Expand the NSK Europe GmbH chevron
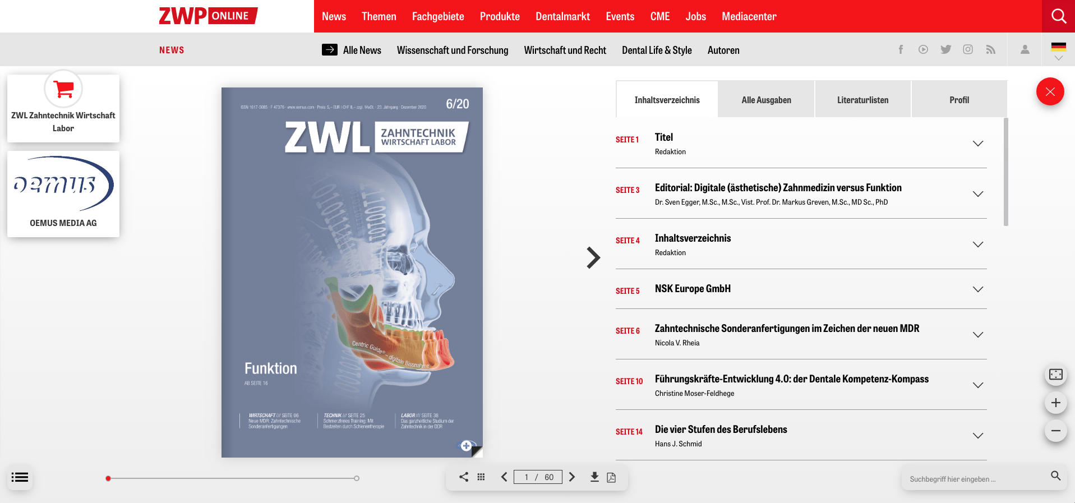The width and height of the screenshot is (1075, 503). 978,289
